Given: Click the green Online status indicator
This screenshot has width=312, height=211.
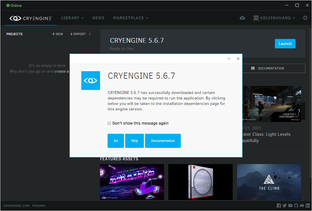Looking at the screenshot, I should point(14,5).
